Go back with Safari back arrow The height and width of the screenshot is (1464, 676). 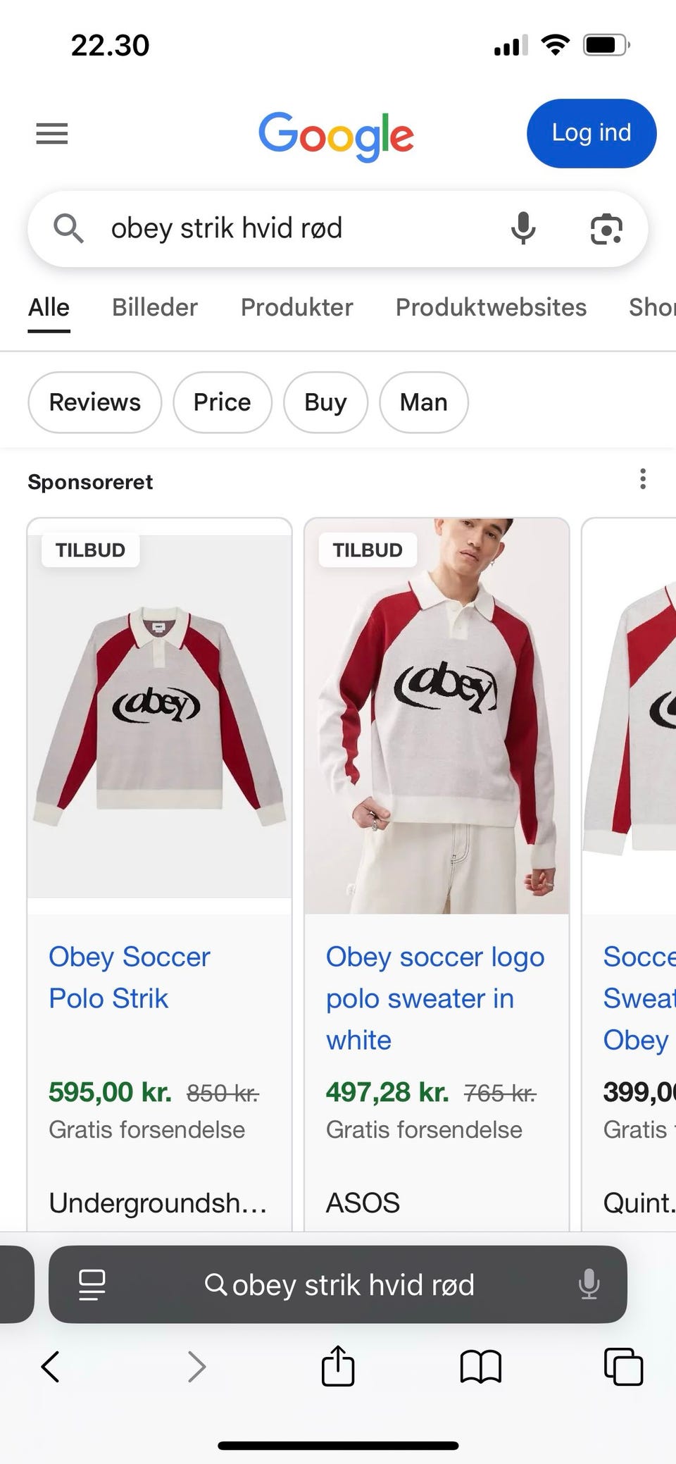tap(51, 1367)
